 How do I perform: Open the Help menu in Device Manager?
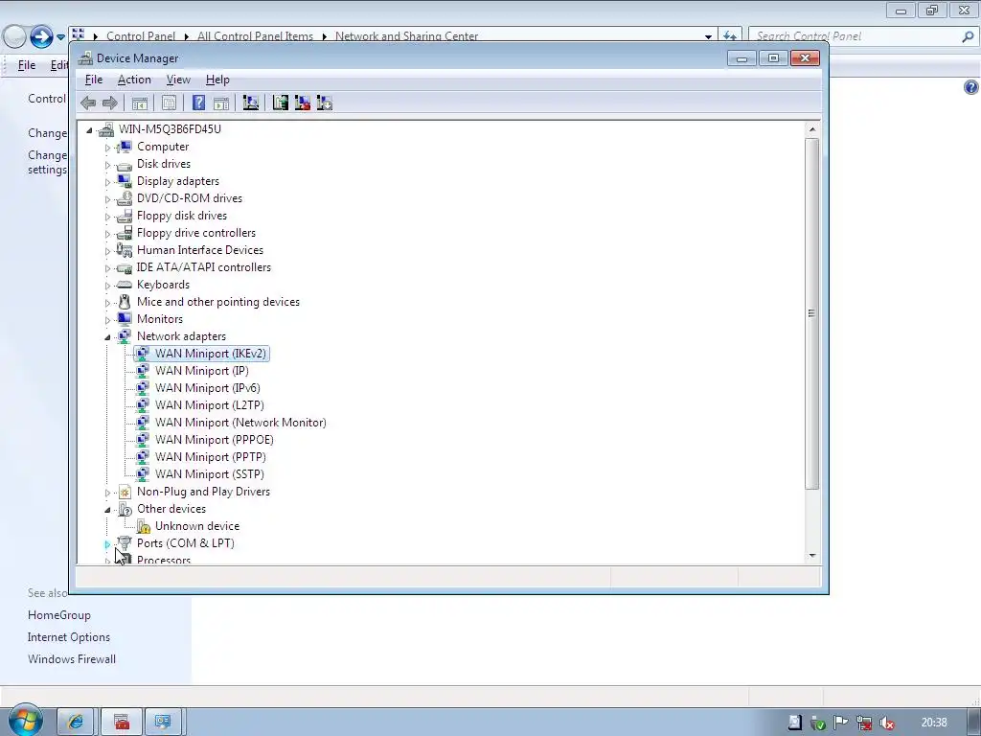(x=217, y=80)
